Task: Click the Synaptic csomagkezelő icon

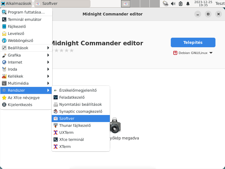Action: point(56,111)
